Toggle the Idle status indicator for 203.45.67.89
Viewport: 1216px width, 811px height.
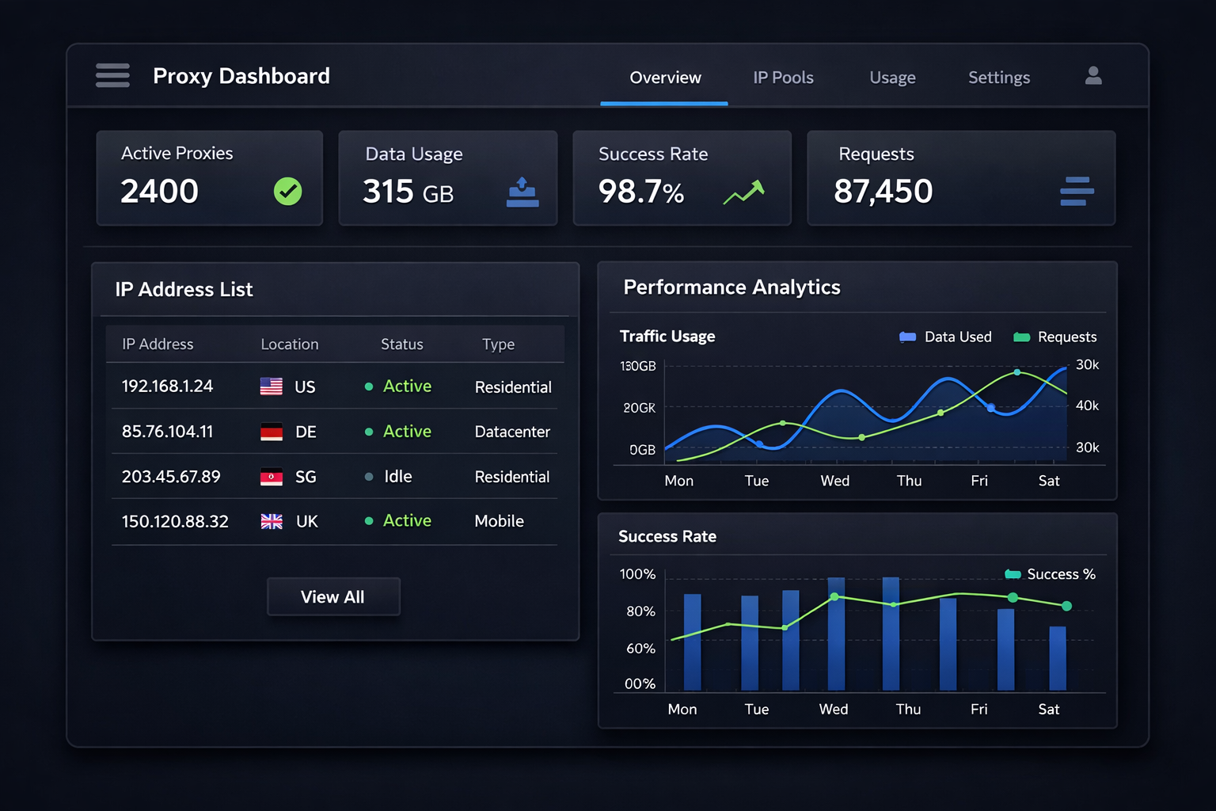(x=369, y=476)
